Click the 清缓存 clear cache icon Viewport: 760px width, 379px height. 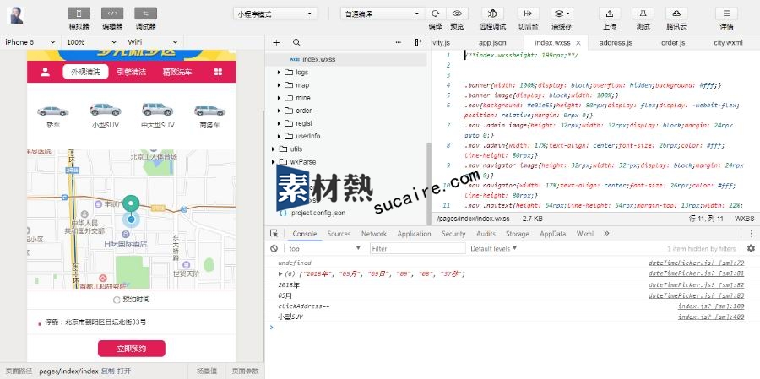tap(561, 14)
